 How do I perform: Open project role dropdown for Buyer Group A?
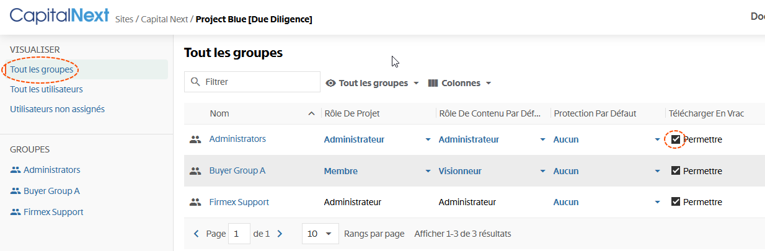pos(428,171)
